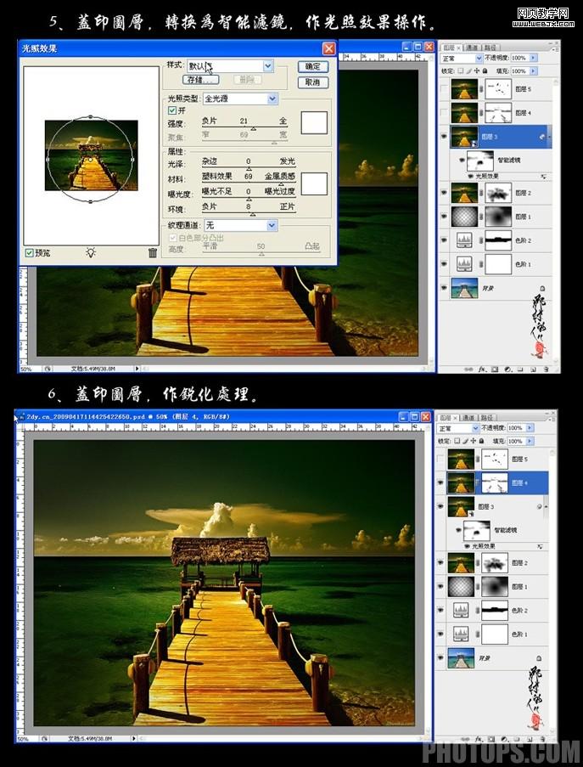
Task: Open 不透明度 opacity arrow in step 6 panel
Action: click(x=530, y=427)
